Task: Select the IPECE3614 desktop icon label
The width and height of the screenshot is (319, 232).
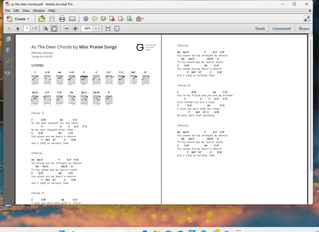Action: (28, 210)
